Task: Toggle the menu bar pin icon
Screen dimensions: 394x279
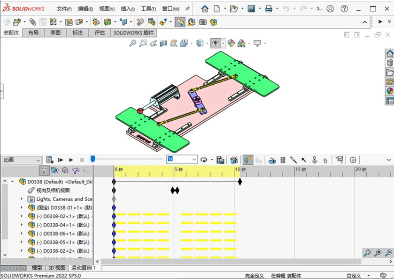Action: [187, 9]
